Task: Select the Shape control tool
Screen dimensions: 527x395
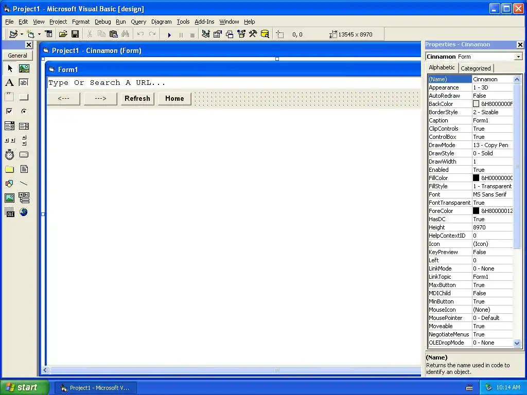Action: [x=10, y=184]
